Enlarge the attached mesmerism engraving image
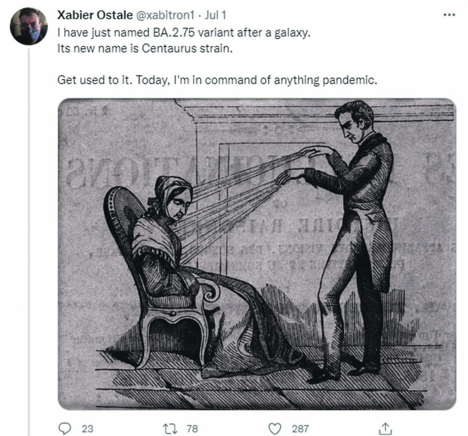468x436 pixels. coord(257,254)
